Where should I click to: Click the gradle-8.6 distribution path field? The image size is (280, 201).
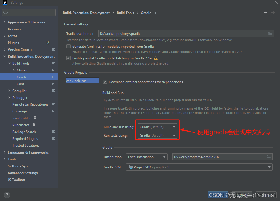click(222, 157)
